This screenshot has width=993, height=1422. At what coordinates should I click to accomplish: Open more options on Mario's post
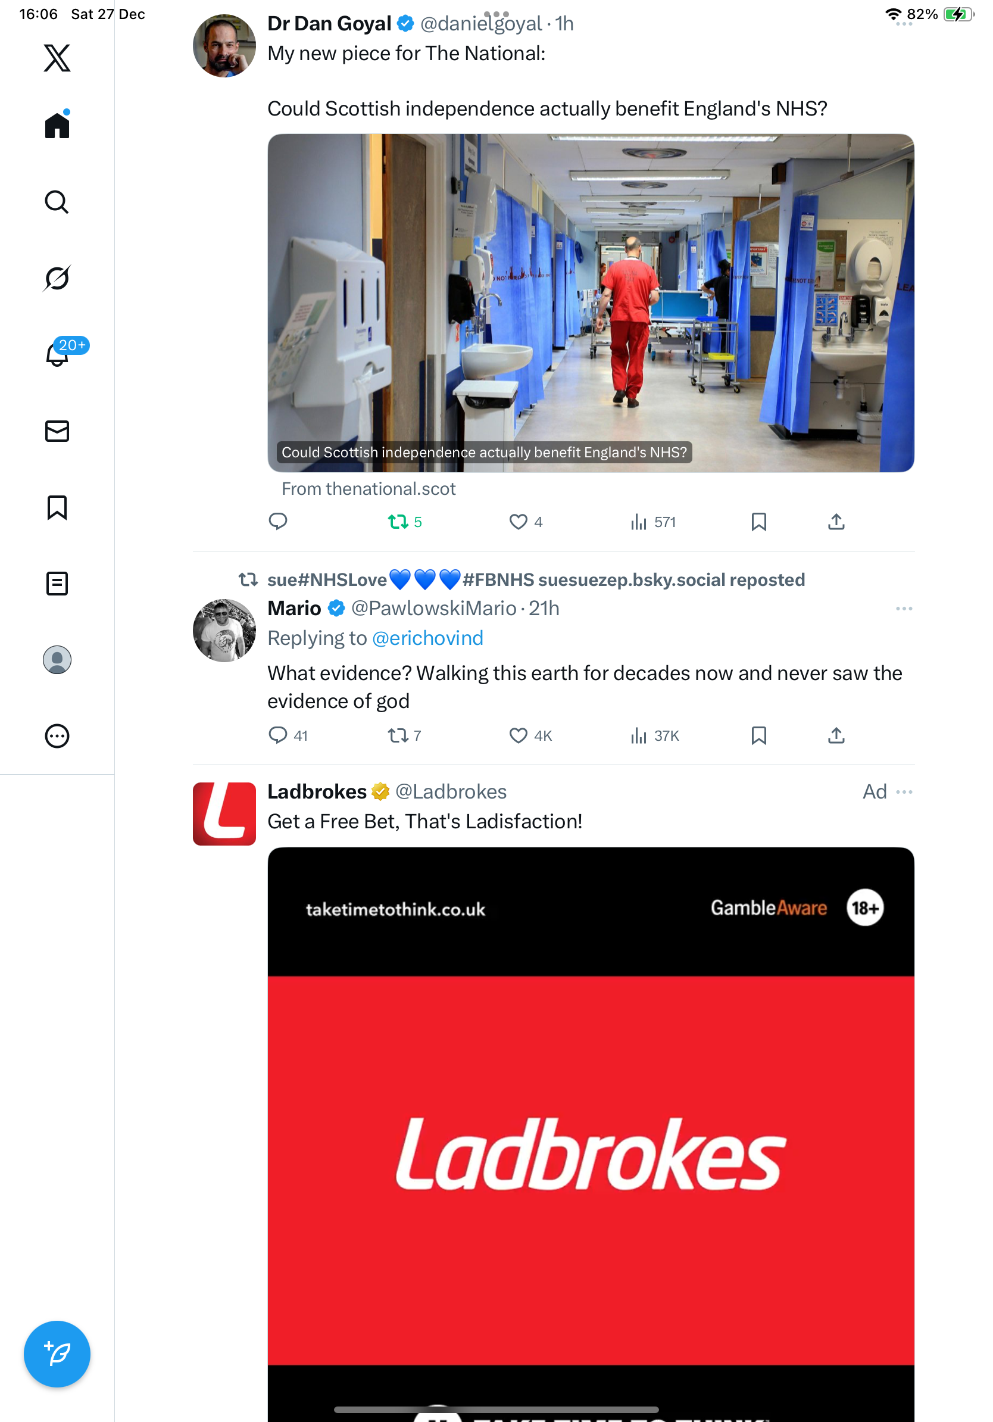[904, 609]
